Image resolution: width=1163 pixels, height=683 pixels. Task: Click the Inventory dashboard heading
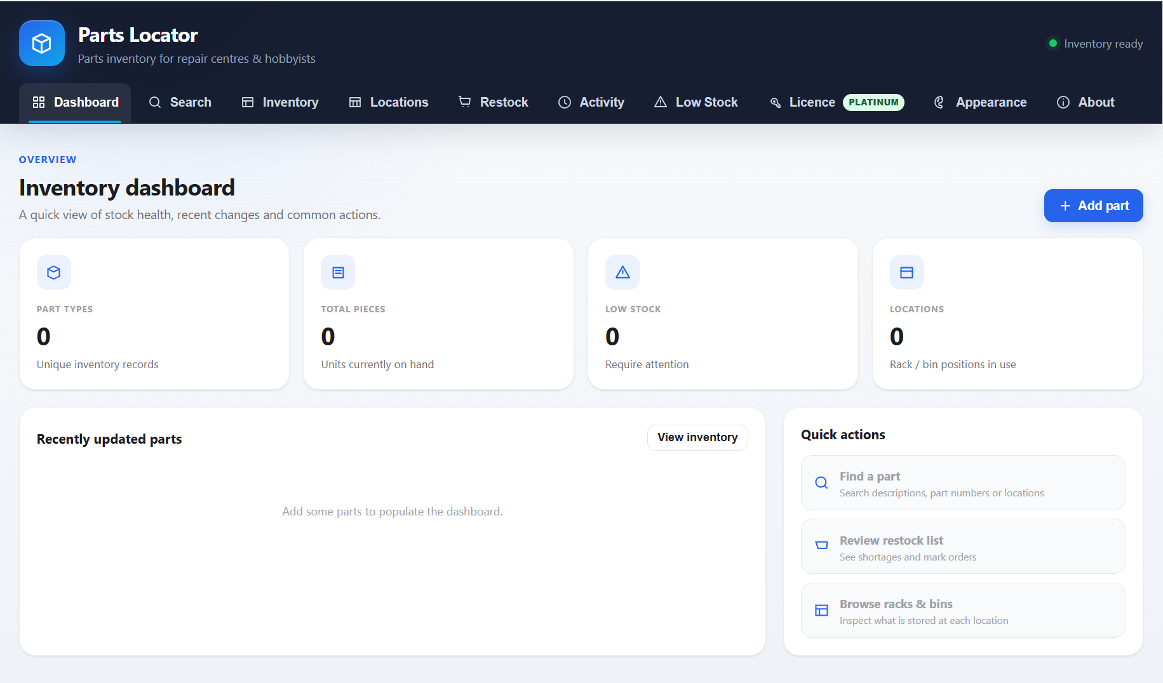coord(127,188)
